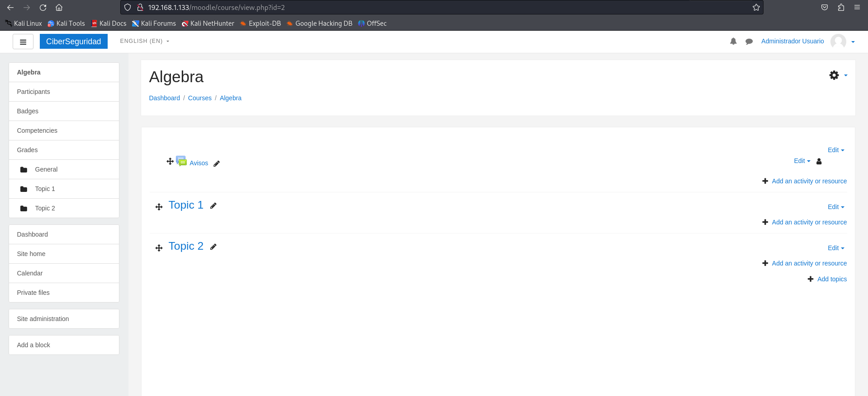Click the pencil icon next to Avisos

[217, 163]
